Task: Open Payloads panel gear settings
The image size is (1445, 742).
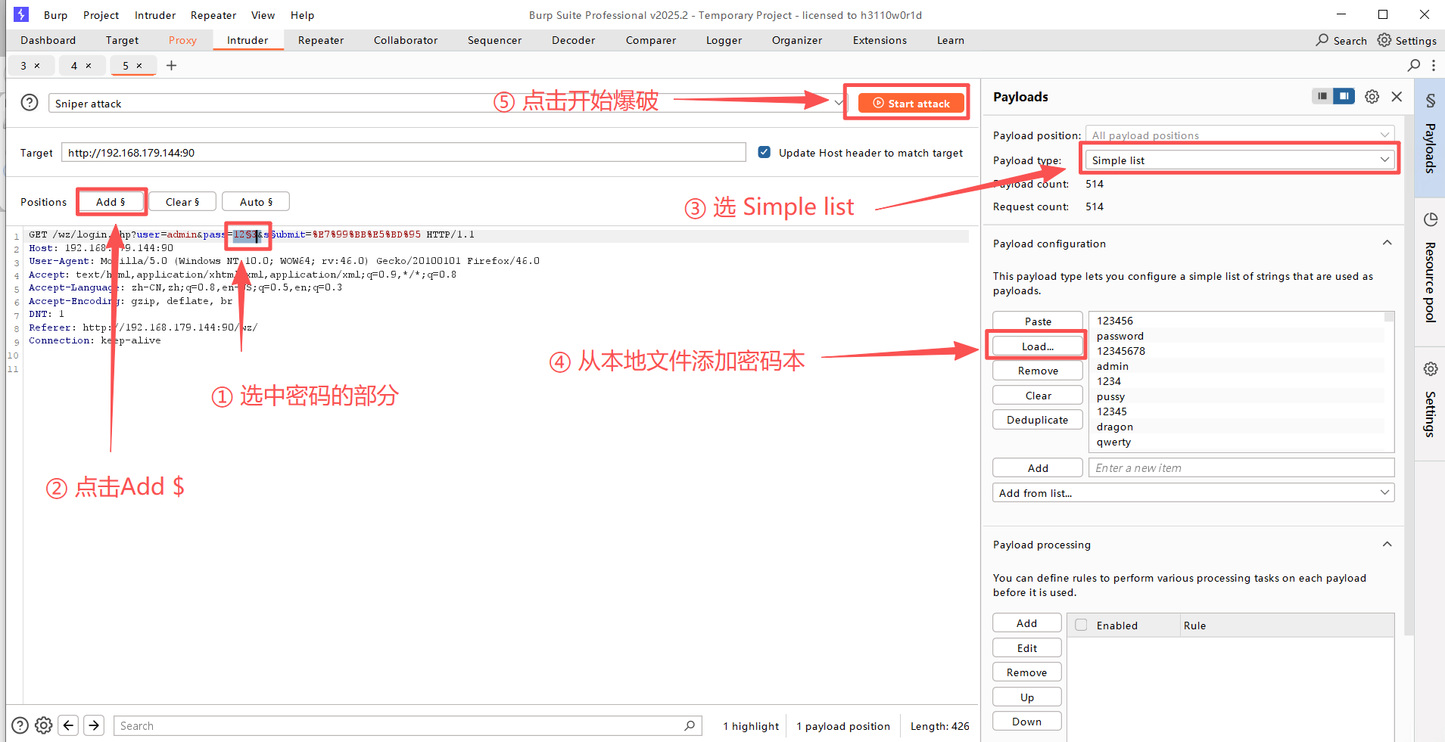Action: (1372, 96)
